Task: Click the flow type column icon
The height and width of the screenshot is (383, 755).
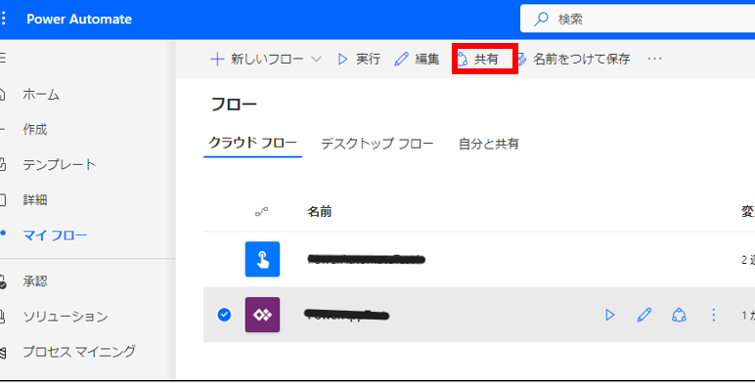Action: (x=261, y=211)
